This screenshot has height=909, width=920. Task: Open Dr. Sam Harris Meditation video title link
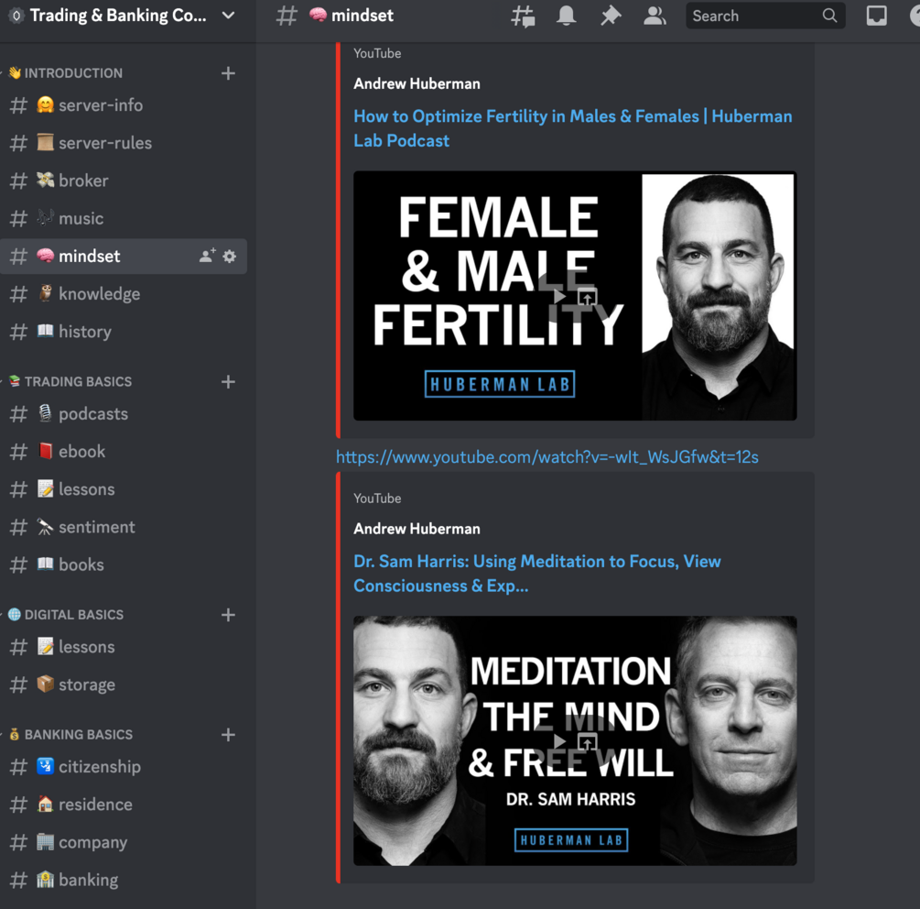click(x=536, y=574)
